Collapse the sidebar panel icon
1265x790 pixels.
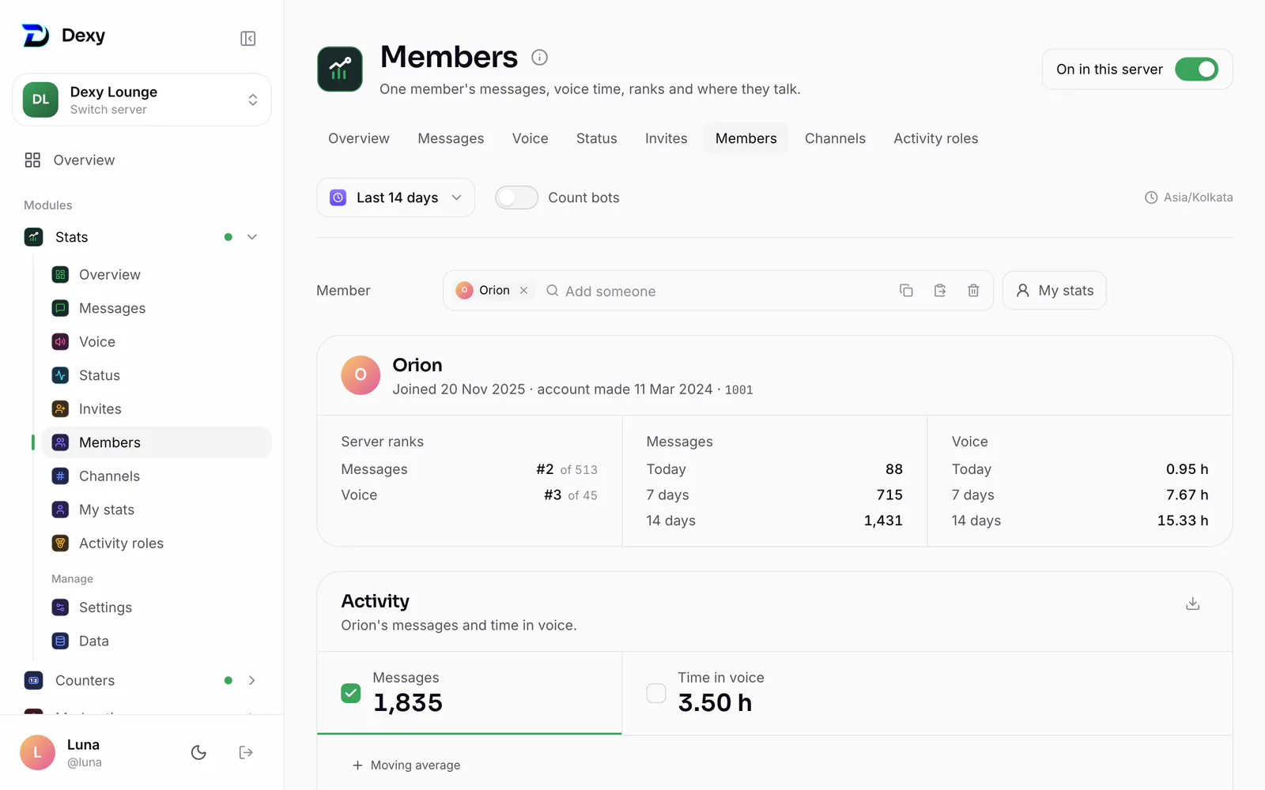point(247,39)
